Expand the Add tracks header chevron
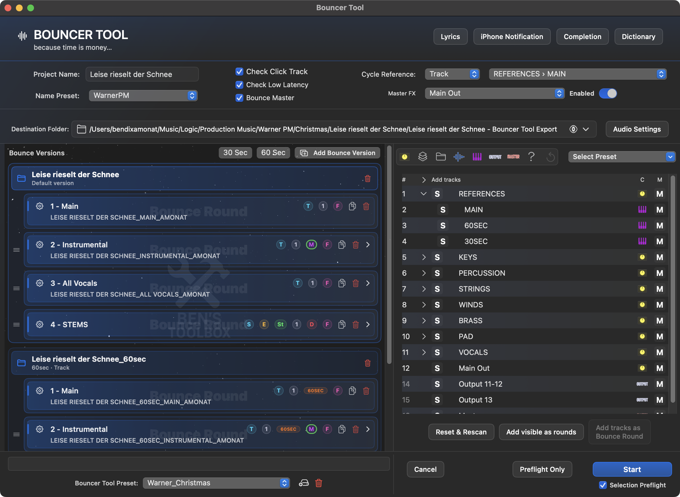Image resolution: width=680 pixels, height=497 pixels. pos(423,180)
